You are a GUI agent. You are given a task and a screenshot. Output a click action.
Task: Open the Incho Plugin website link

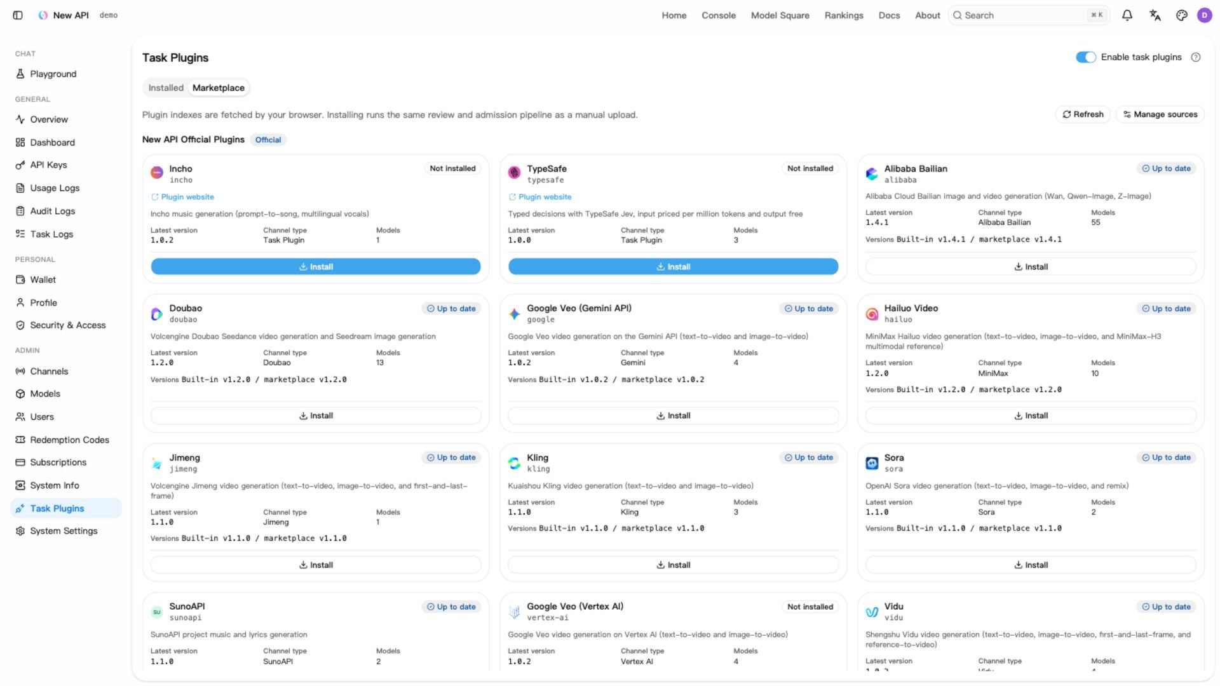click(x=182, y=197)
